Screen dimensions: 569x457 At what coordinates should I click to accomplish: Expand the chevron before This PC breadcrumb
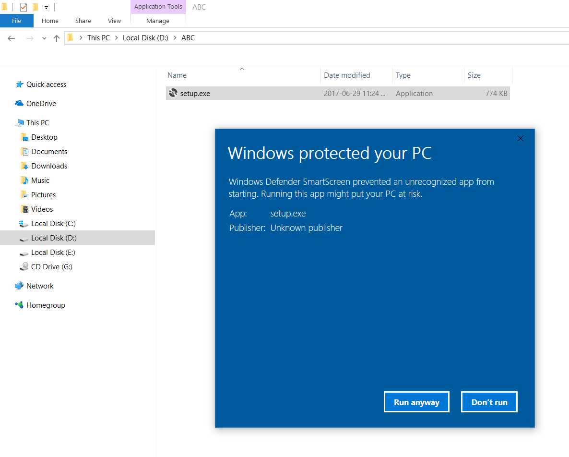point(81,38)
